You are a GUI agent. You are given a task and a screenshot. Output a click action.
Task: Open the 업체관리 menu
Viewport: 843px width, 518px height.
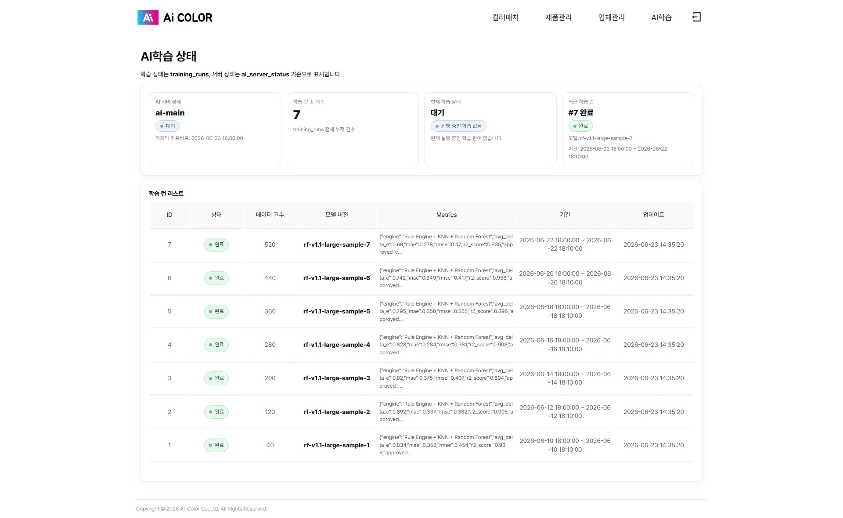[611, 18]
